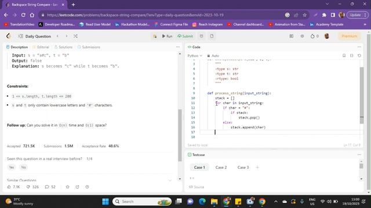
Task: Click the taskbar Search box
Action: (142, 202)
